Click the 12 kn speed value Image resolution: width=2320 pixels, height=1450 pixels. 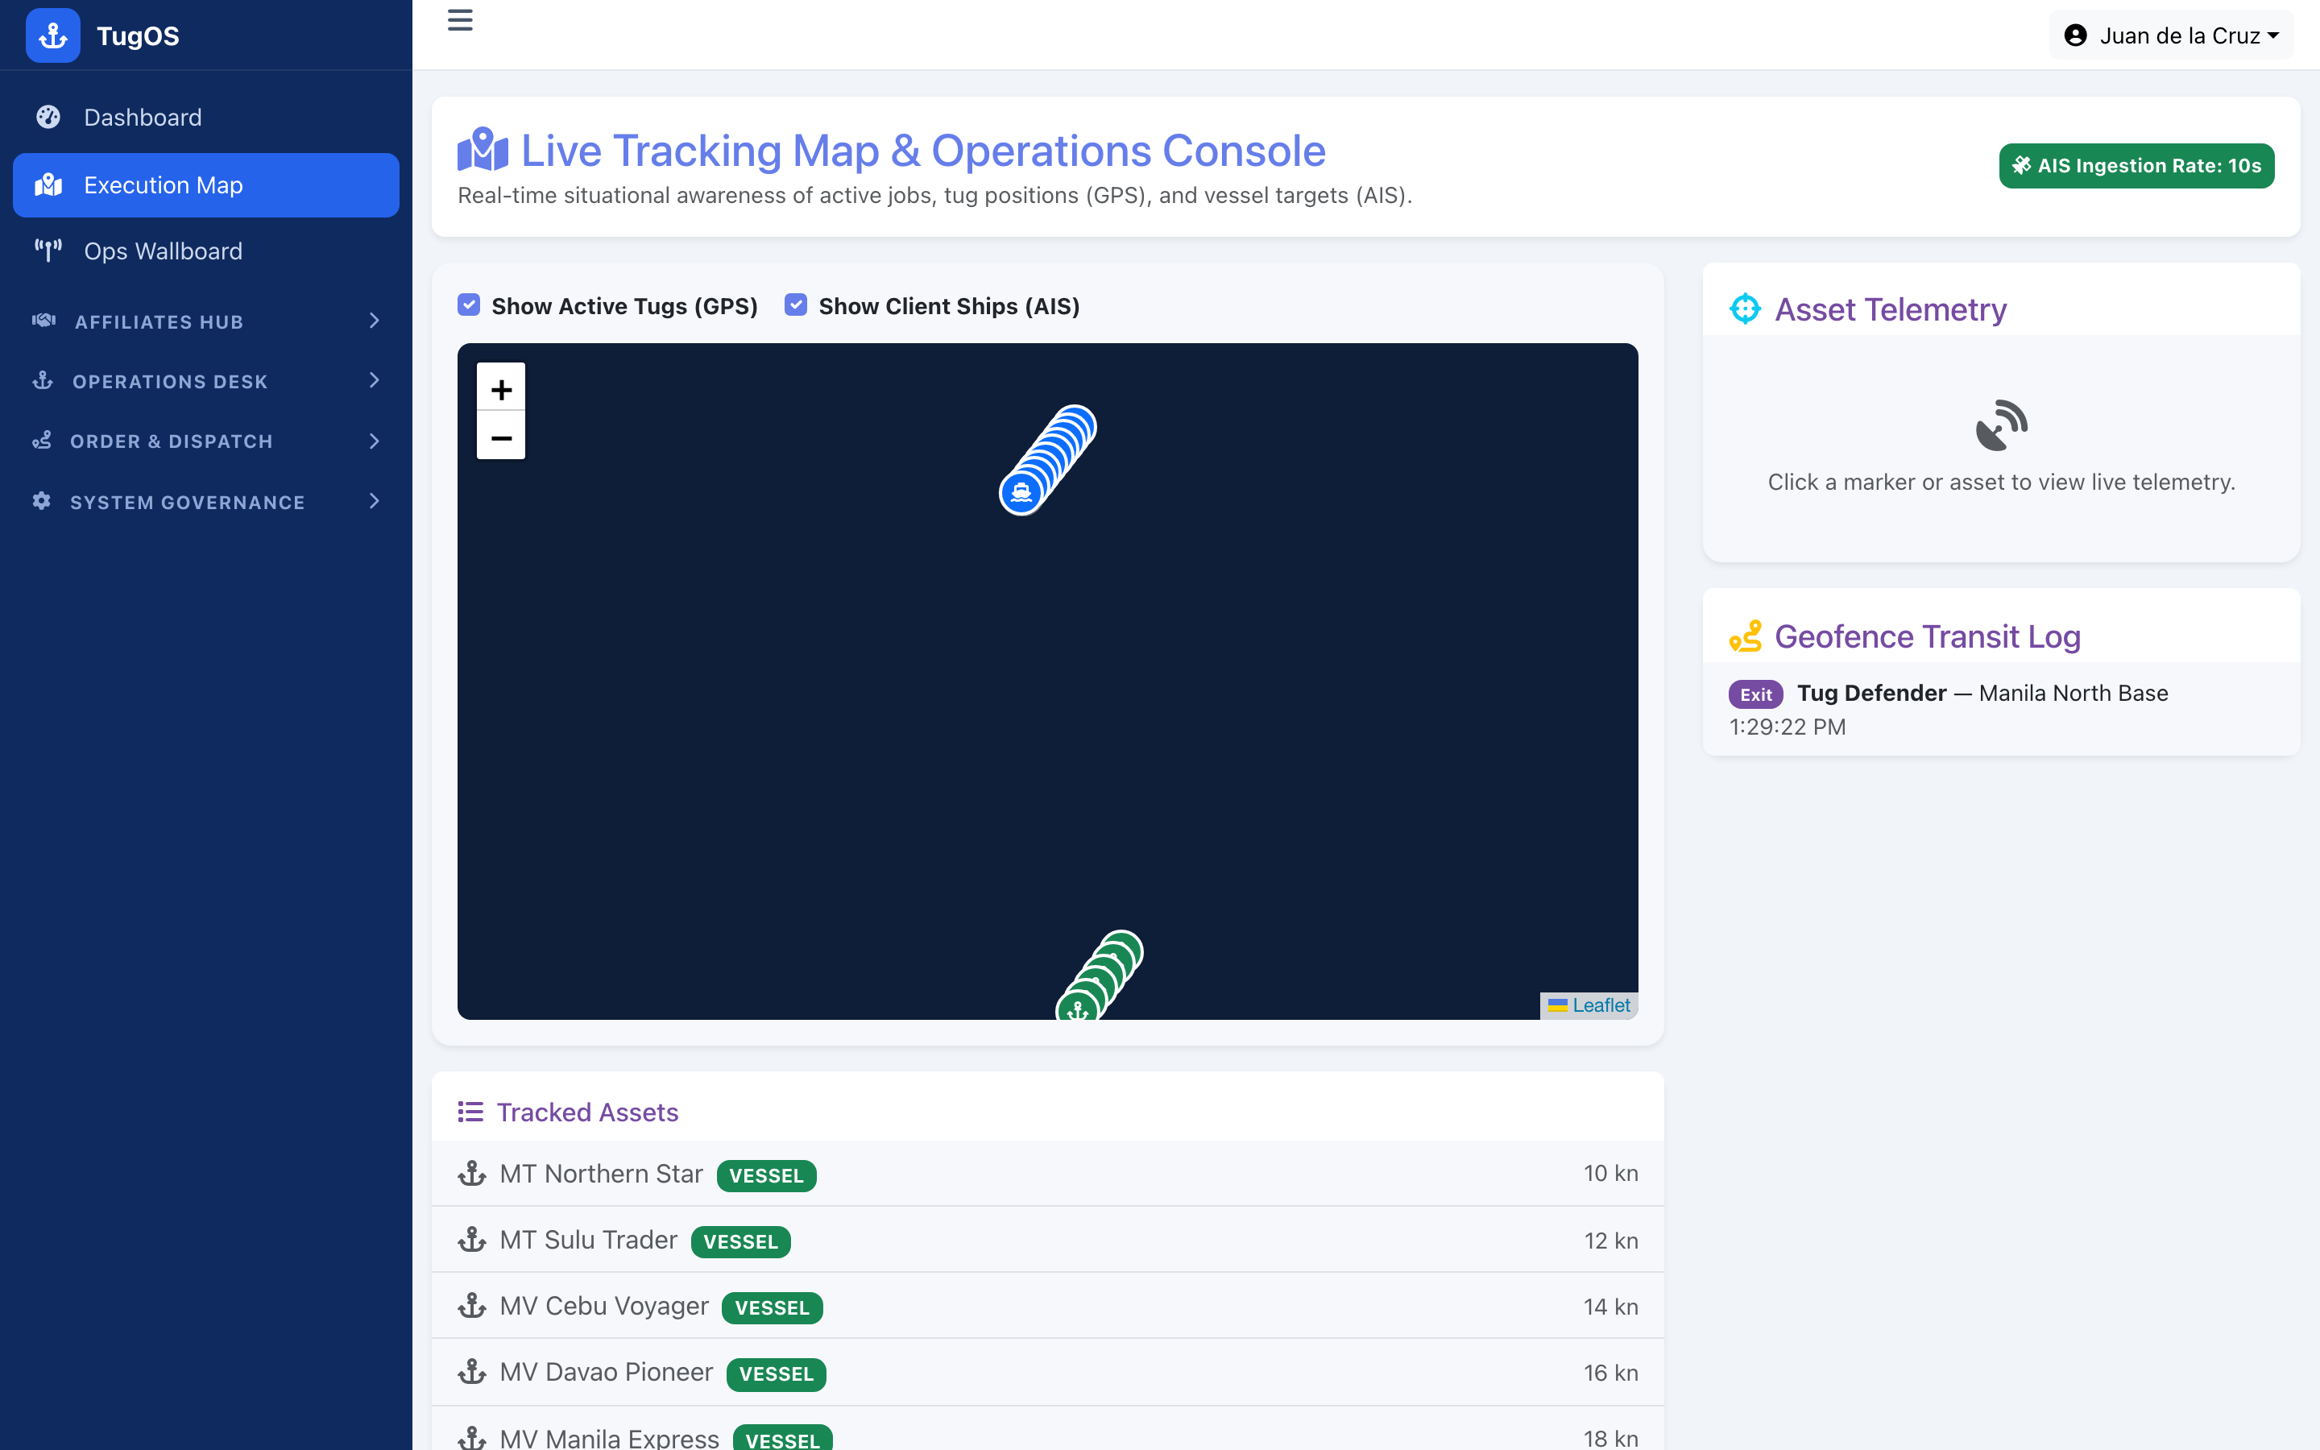(1610, 1240)
